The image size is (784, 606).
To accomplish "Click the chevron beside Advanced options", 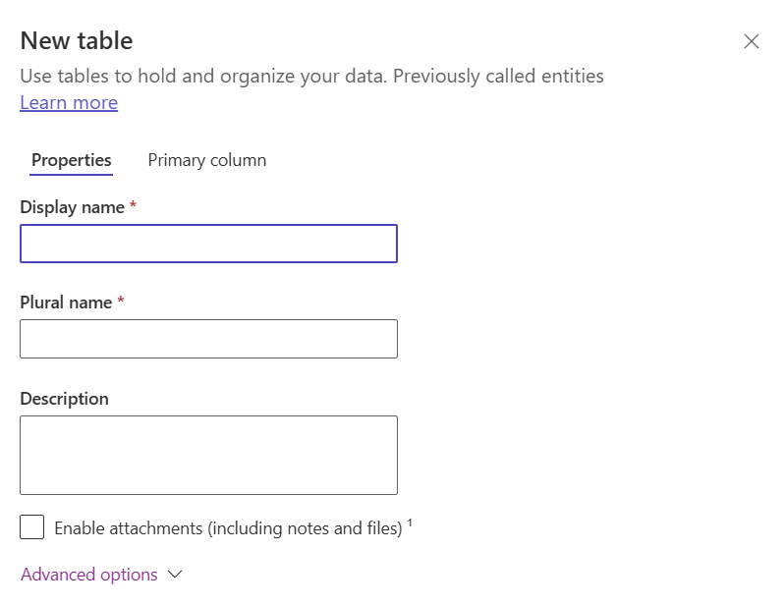I will (175, 575).
